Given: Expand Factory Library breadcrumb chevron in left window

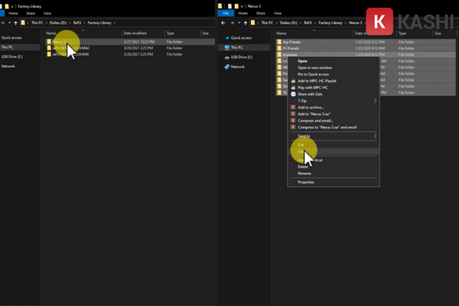Looking at the screenshot, I should tap(113, 23).
